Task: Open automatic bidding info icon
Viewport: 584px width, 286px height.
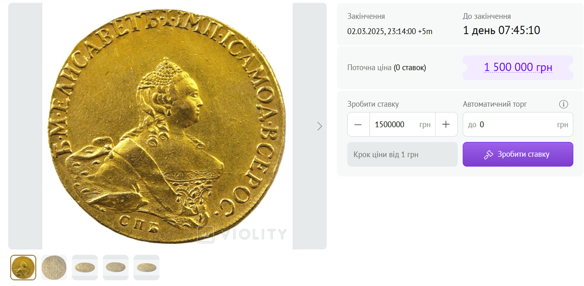Action: pyautogui.click(x=563, y=104)
